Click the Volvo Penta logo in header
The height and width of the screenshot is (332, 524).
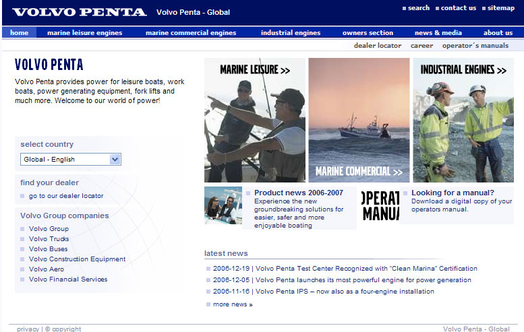[x=80, y=12]
